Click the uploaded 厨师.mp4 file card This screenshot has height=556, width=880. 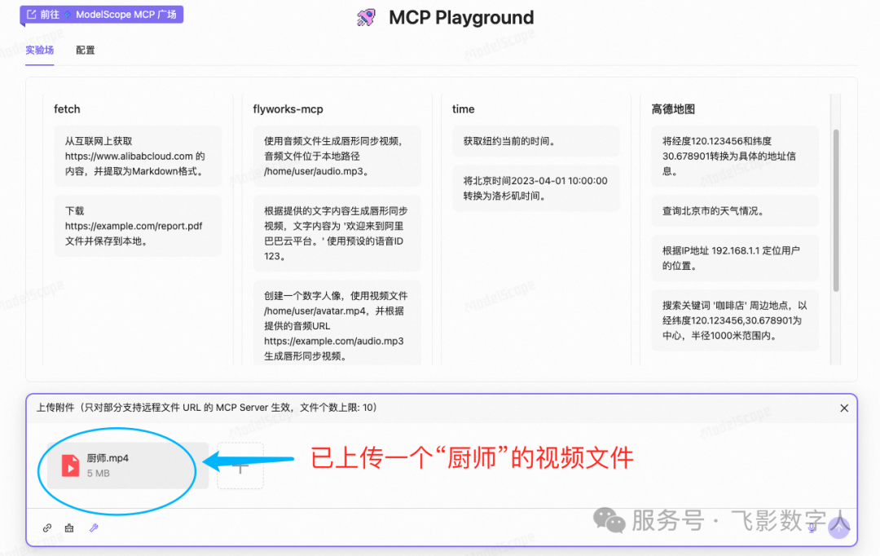point(128,466)
